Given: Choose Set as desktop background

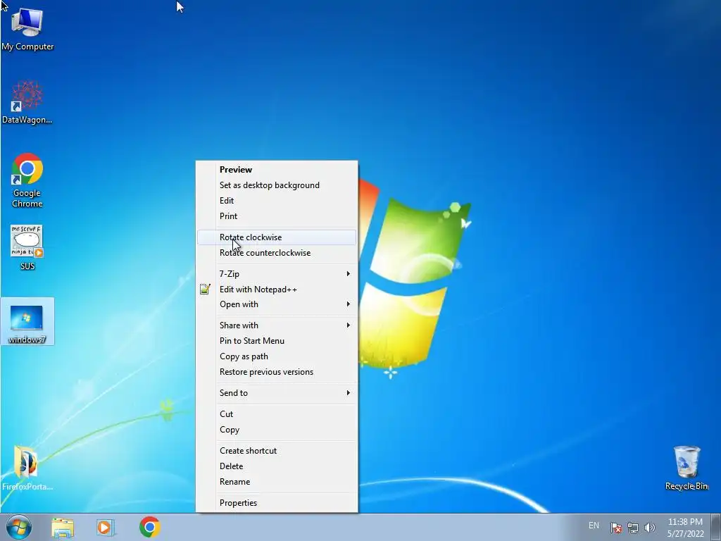Looking at the screenshot, I should [277, 185].
